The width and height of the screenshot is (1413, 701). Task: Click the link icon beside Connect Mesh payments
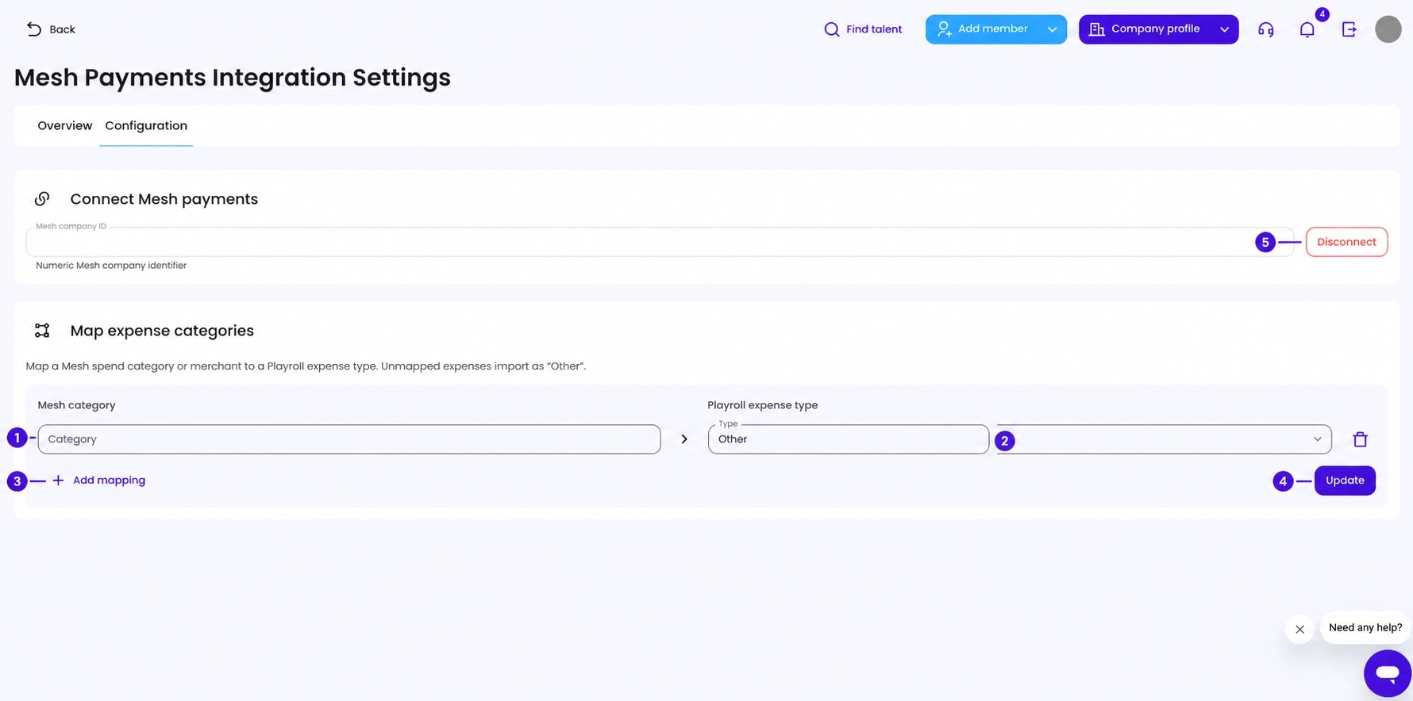[x=42, y=198]
